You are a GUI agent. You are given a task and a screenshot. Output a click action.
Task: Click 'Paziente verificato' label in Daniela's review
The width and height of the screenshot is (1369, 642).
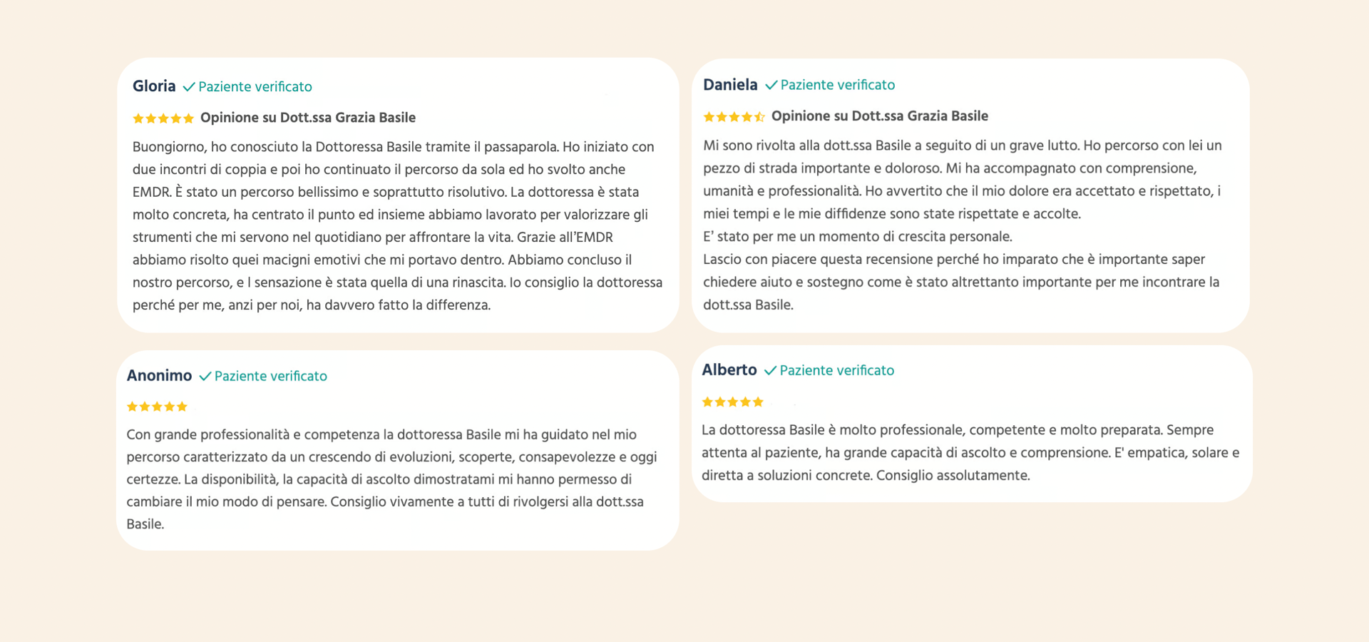click(837, 86)
